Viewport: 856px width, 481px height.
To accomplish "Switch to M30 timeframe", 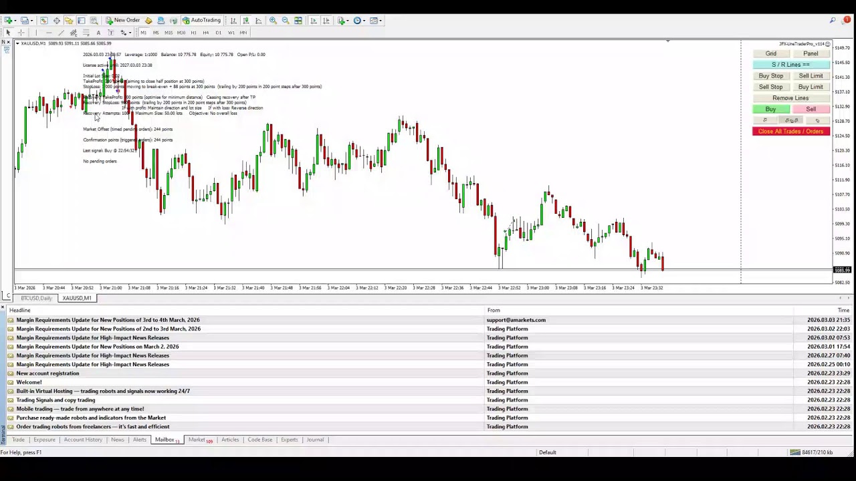I will coord(181,33).
